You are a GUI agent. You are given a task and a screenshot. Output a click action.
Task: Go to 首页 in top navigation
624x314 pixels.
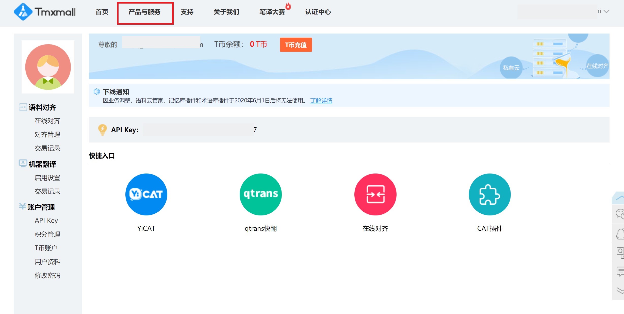click(x=102, y=12)
